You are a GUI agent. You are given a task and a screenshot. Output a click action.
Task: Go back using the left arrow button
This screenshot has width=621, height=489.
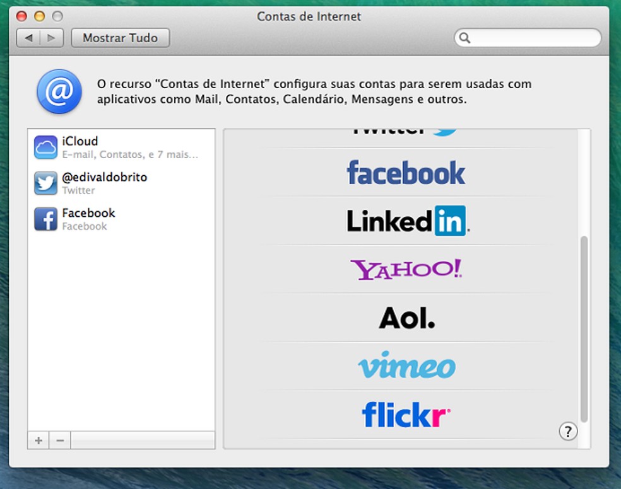29,38
